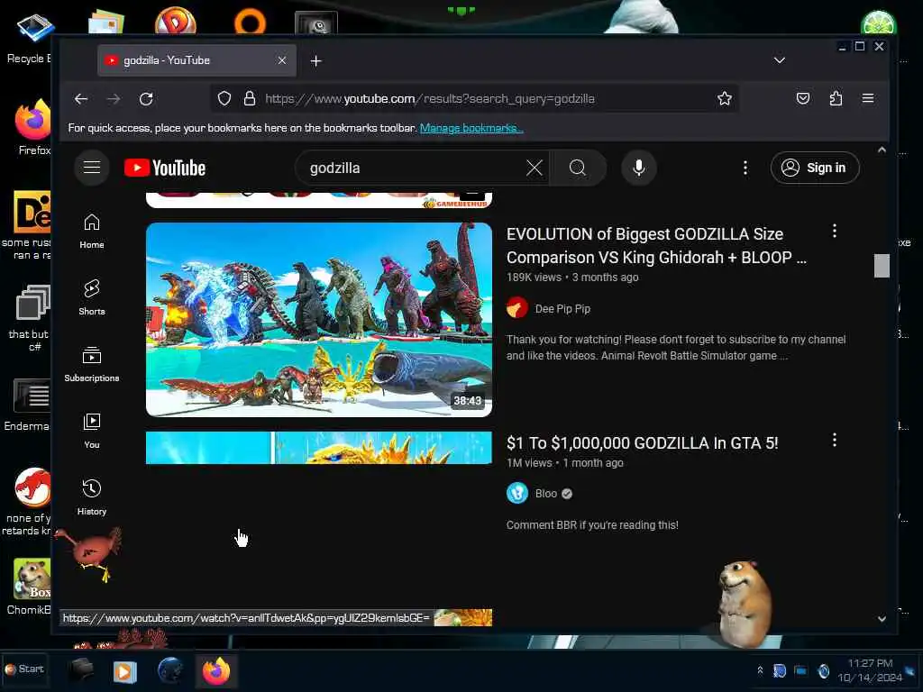923x692 pixels.
Task: Open the YouTube guide hamburger menu
Action: click(x=92, y=168)
